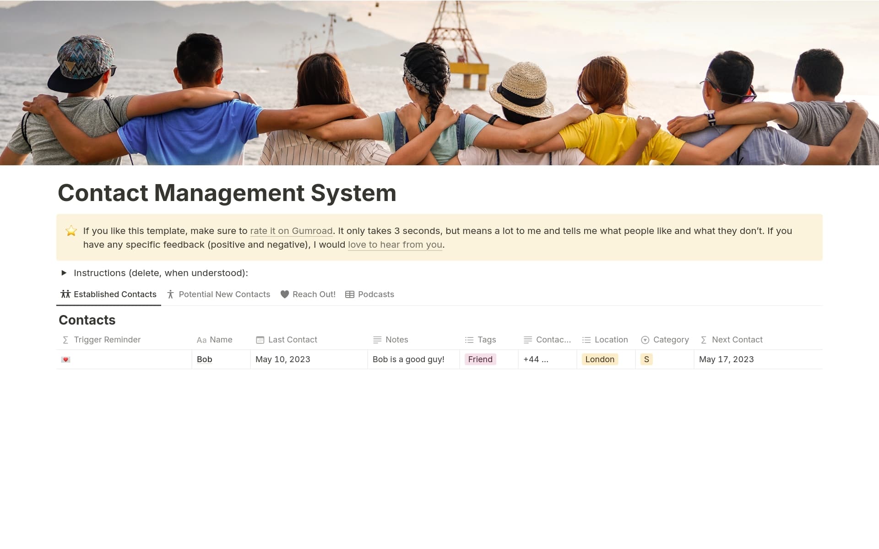This screenshot has height=549, width=879.
Task: Click the calendar icon on Last Contact column
Action: coord(260,340)
